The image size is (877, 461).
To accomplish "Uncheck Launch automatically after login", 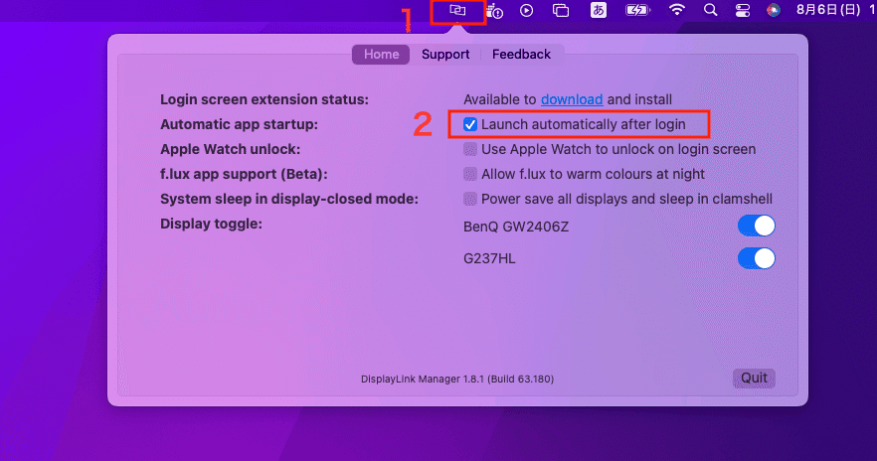I will tap(469, 124).
